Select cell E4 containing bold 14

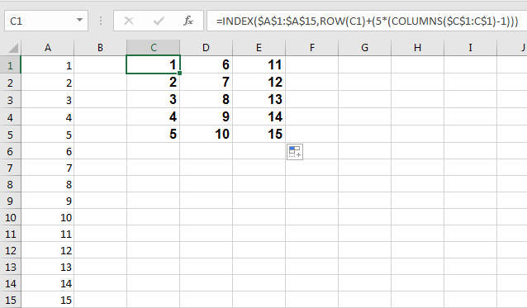point(259,117)
